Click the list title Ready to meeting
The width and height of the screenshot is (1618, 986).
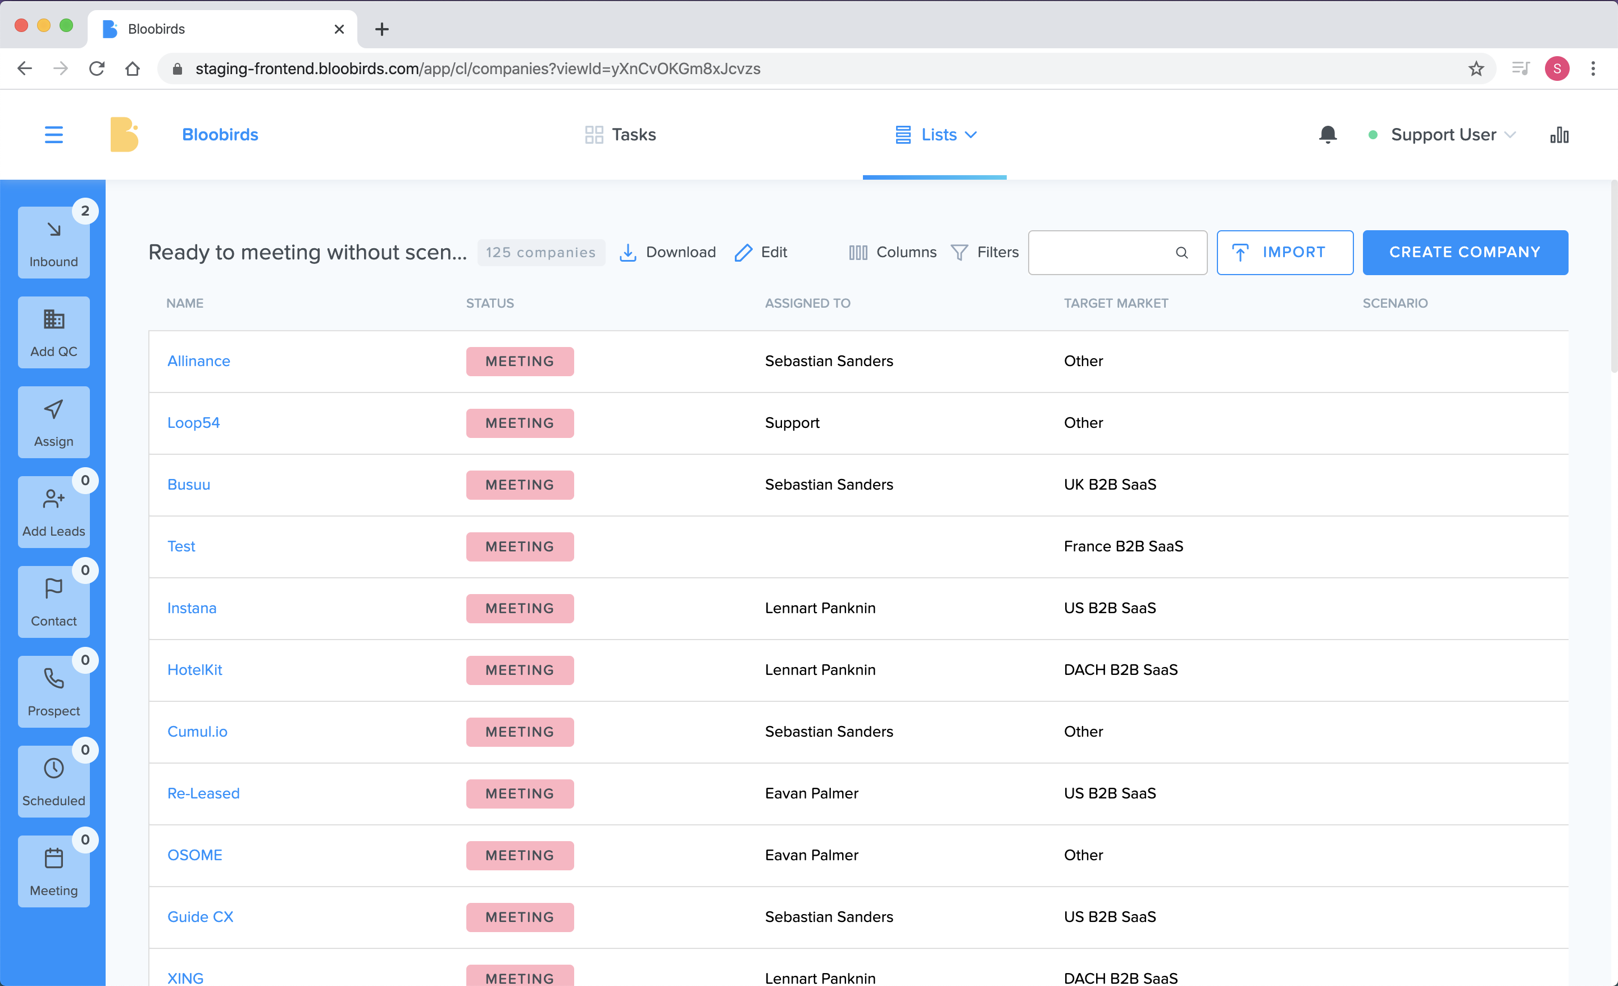pos(307,252)
